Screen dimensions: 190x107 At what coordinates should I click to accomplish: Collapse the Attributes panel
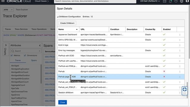[x=40, y=45]
